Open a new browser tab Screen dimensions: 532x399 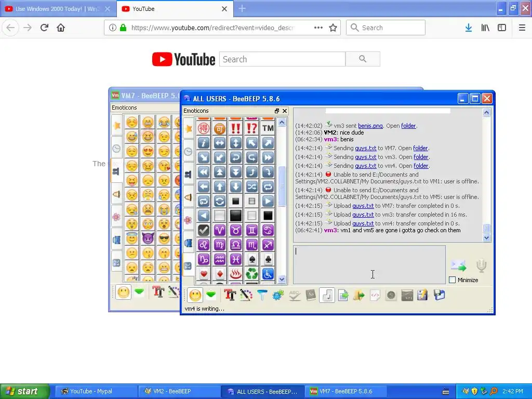pyautogui.click(x=242, y=9)
